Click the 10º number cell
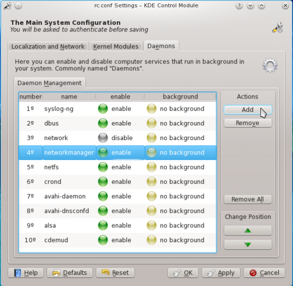 coord(30,240)
